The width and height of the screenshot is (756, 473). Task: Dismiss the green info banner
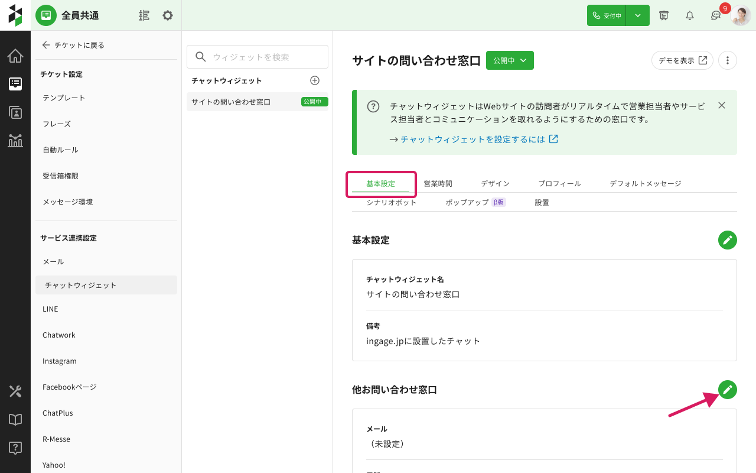[721, 106]
